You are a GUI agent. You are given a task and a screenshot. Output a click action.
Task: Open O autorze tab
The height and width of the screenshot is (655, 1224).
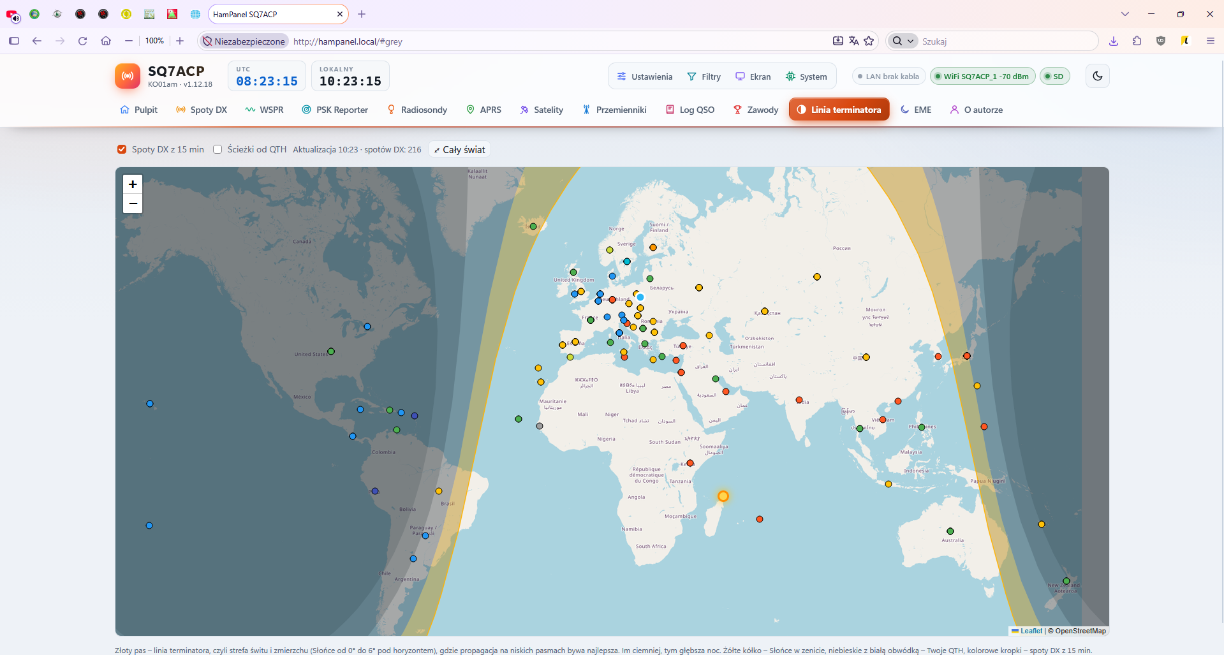(x=976, y=110)
